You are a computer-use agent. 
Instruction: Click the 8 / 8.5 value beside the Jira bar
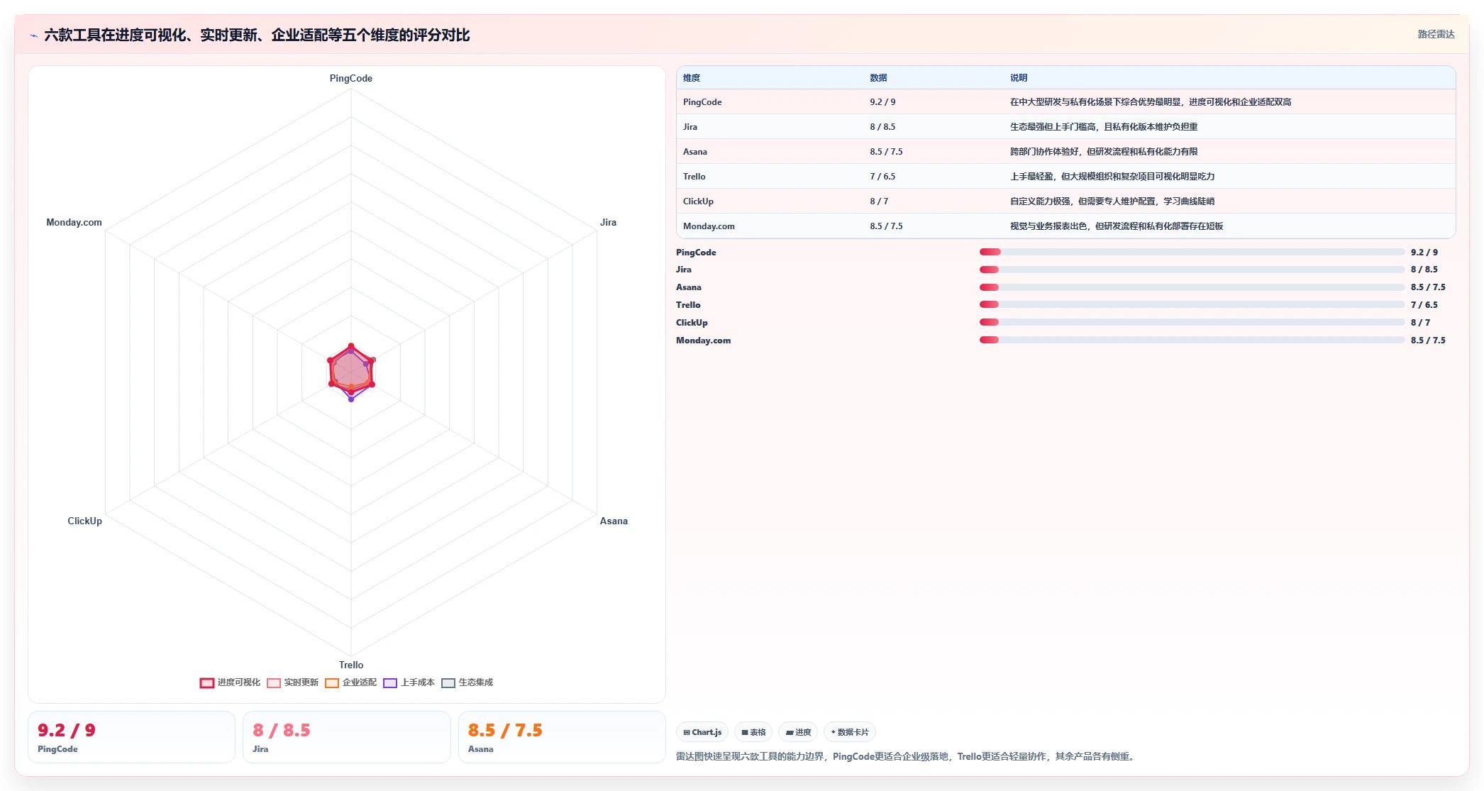pos(1424,270)
